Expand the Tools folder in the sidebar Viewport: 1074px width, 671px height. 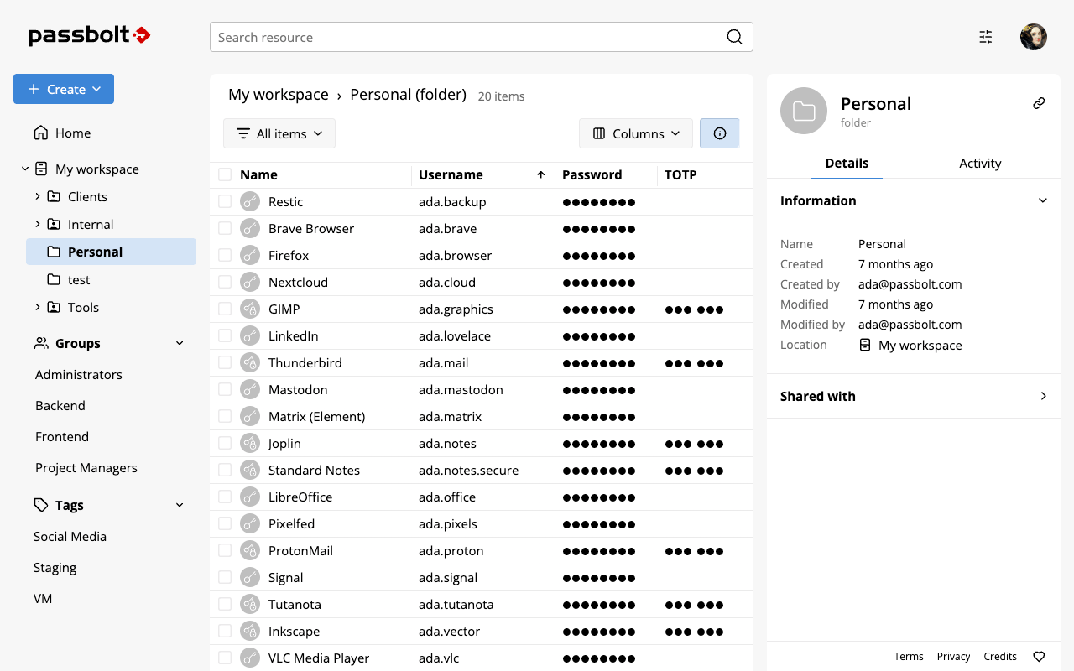click(x=37, y=307)
